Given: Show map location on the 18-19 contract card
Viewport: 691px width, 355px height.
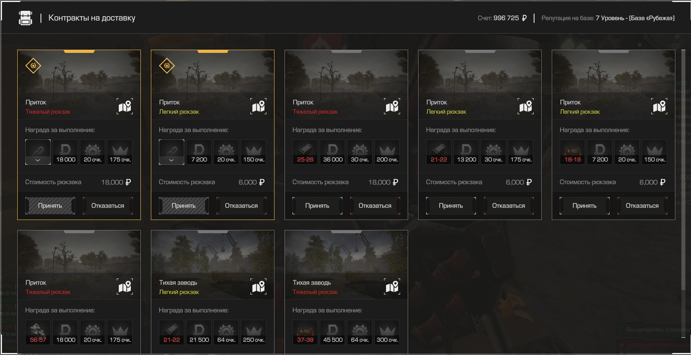Looking at the screenshot, I should [x=659, y=106].
